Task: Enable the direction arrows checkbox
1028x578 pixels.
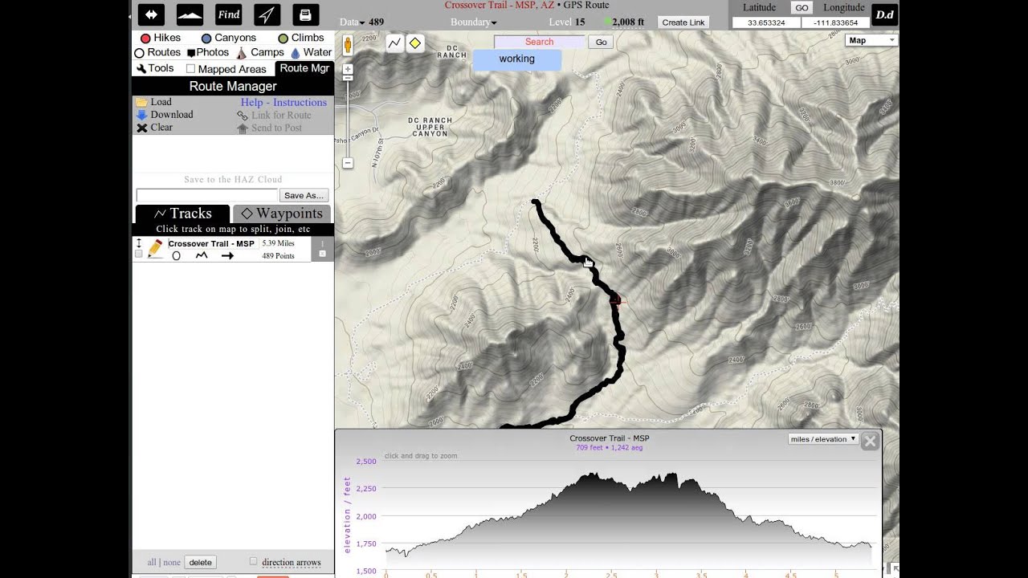Action: (253, 561)
